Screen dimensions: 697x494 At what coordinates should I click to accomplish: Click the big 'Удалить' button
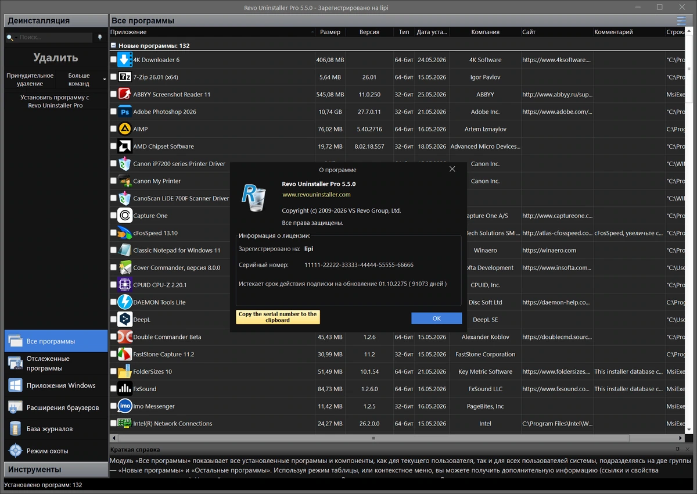[x=56, y=58]
